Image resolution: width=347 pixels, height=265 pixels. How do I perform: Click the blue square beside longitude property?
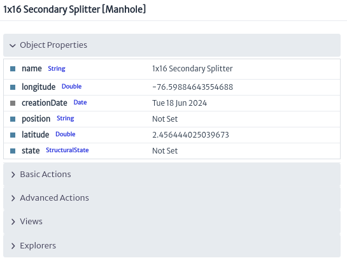click(13, 87)
